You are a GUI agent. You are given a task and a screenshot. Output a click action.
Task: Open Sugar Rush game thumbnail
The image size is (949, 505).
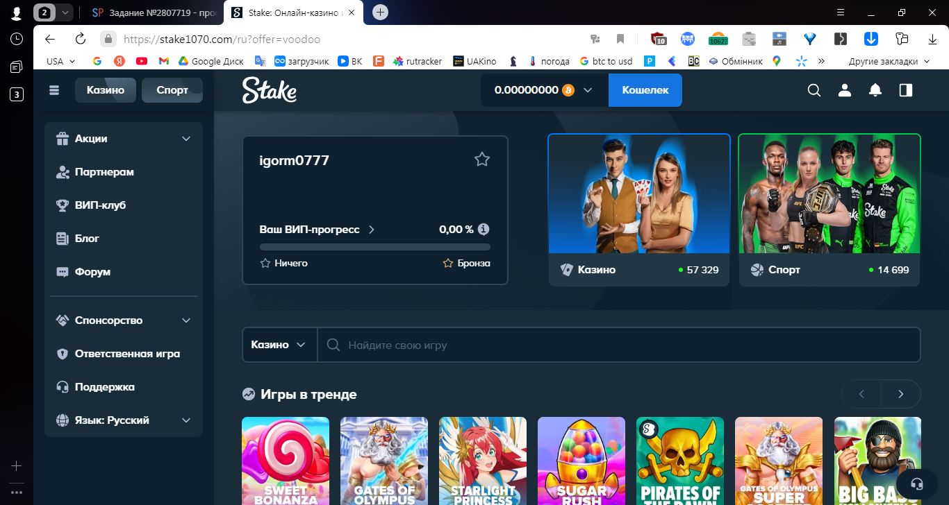tap(581, 461)
